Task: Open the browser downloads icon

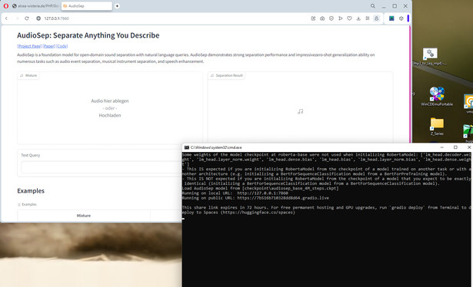Action: pyautogui.click(x=358, y=18)
